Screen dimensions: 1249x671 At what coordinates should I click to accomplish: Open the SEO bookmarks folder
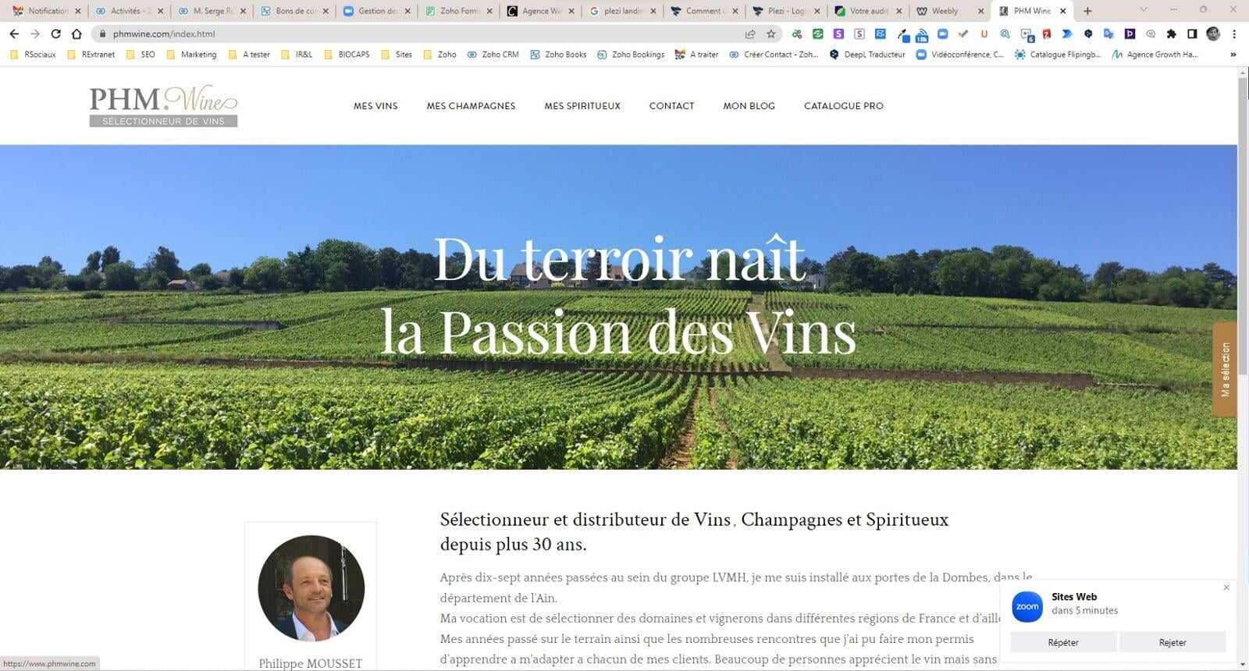pos(141,55)
